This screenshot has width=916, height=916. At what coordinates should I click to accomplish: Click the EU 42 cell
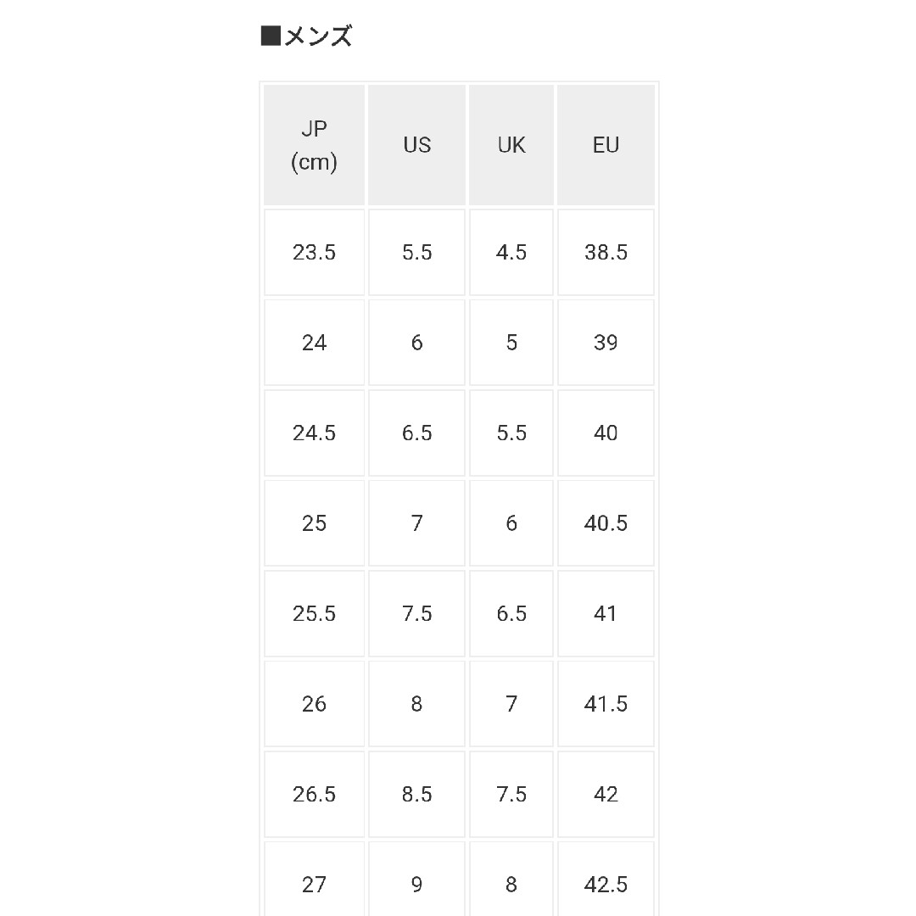[x=606, y=795]
